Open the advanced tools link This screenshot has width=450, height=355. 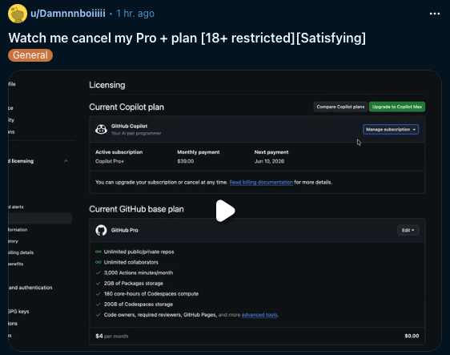(x=259, y=315)
